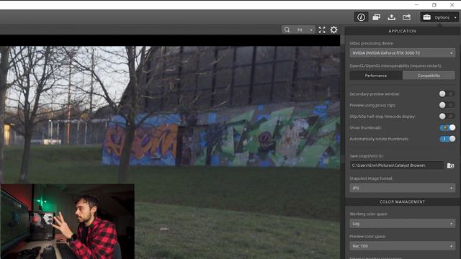Screen dimensions: 461x259
Task: Browse for snapshot folder icon
Action: click(x=450, y=165)
